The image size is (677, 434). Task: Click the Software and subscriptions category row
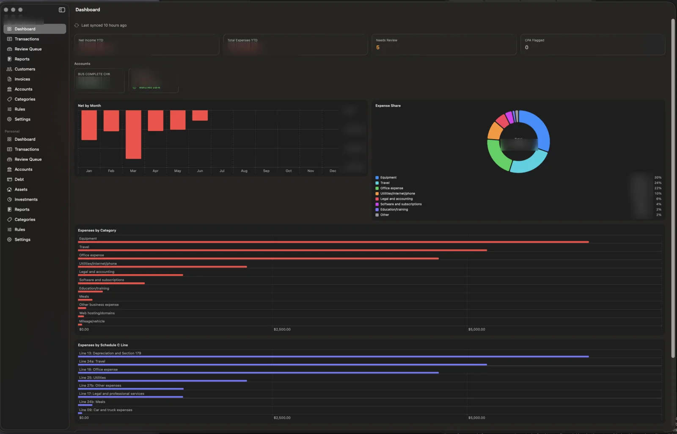(x=370, y=281)
